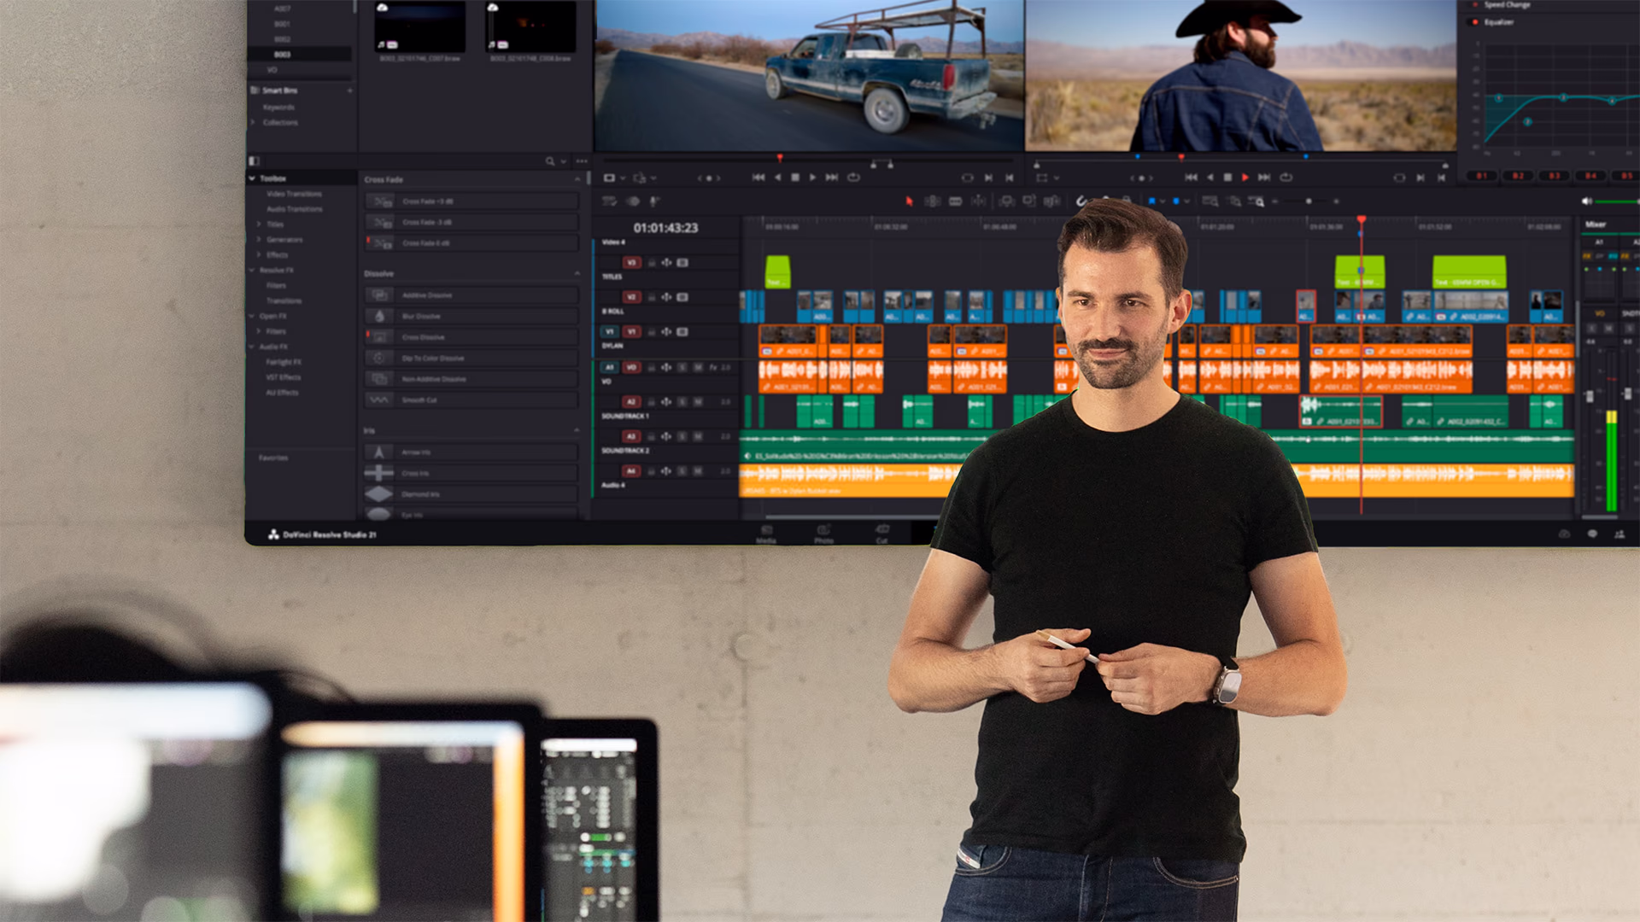Toggle V3 destination on TITLES track

coord(631,263)
